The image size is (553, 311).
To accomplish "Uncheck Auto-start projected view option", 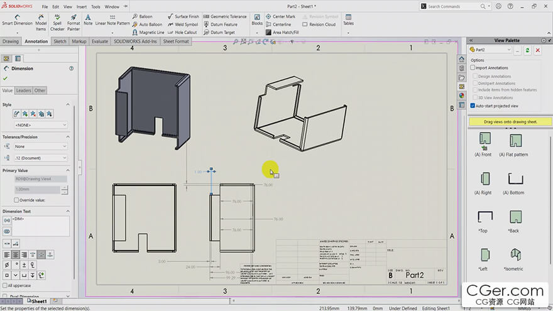I will point(473,106).
